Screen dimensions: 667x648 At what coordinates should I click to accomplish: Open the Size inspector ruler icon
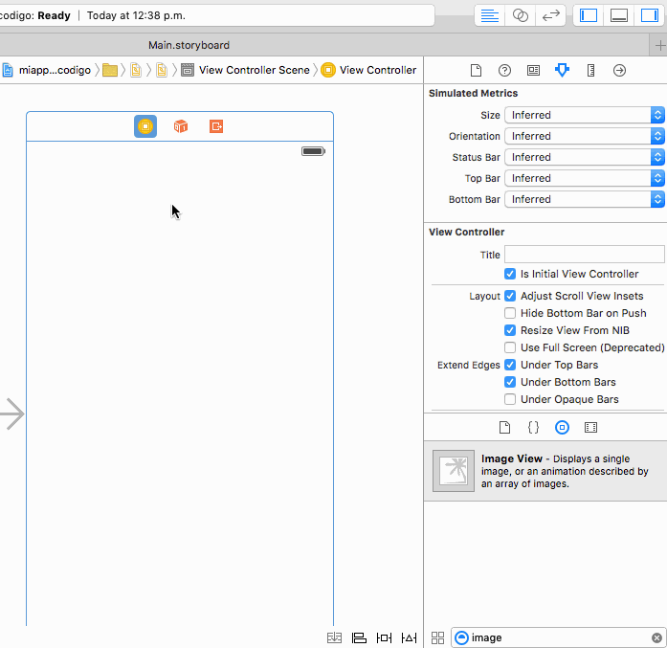tap(590, 70)
